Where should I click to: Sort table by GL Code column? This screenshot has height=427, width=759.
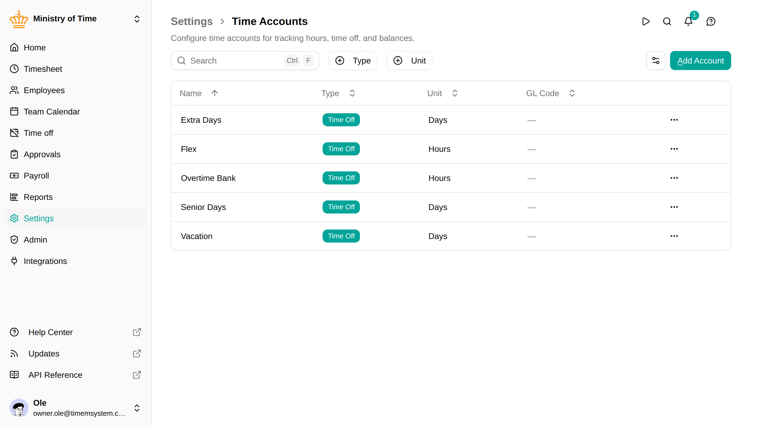[551, 93]
